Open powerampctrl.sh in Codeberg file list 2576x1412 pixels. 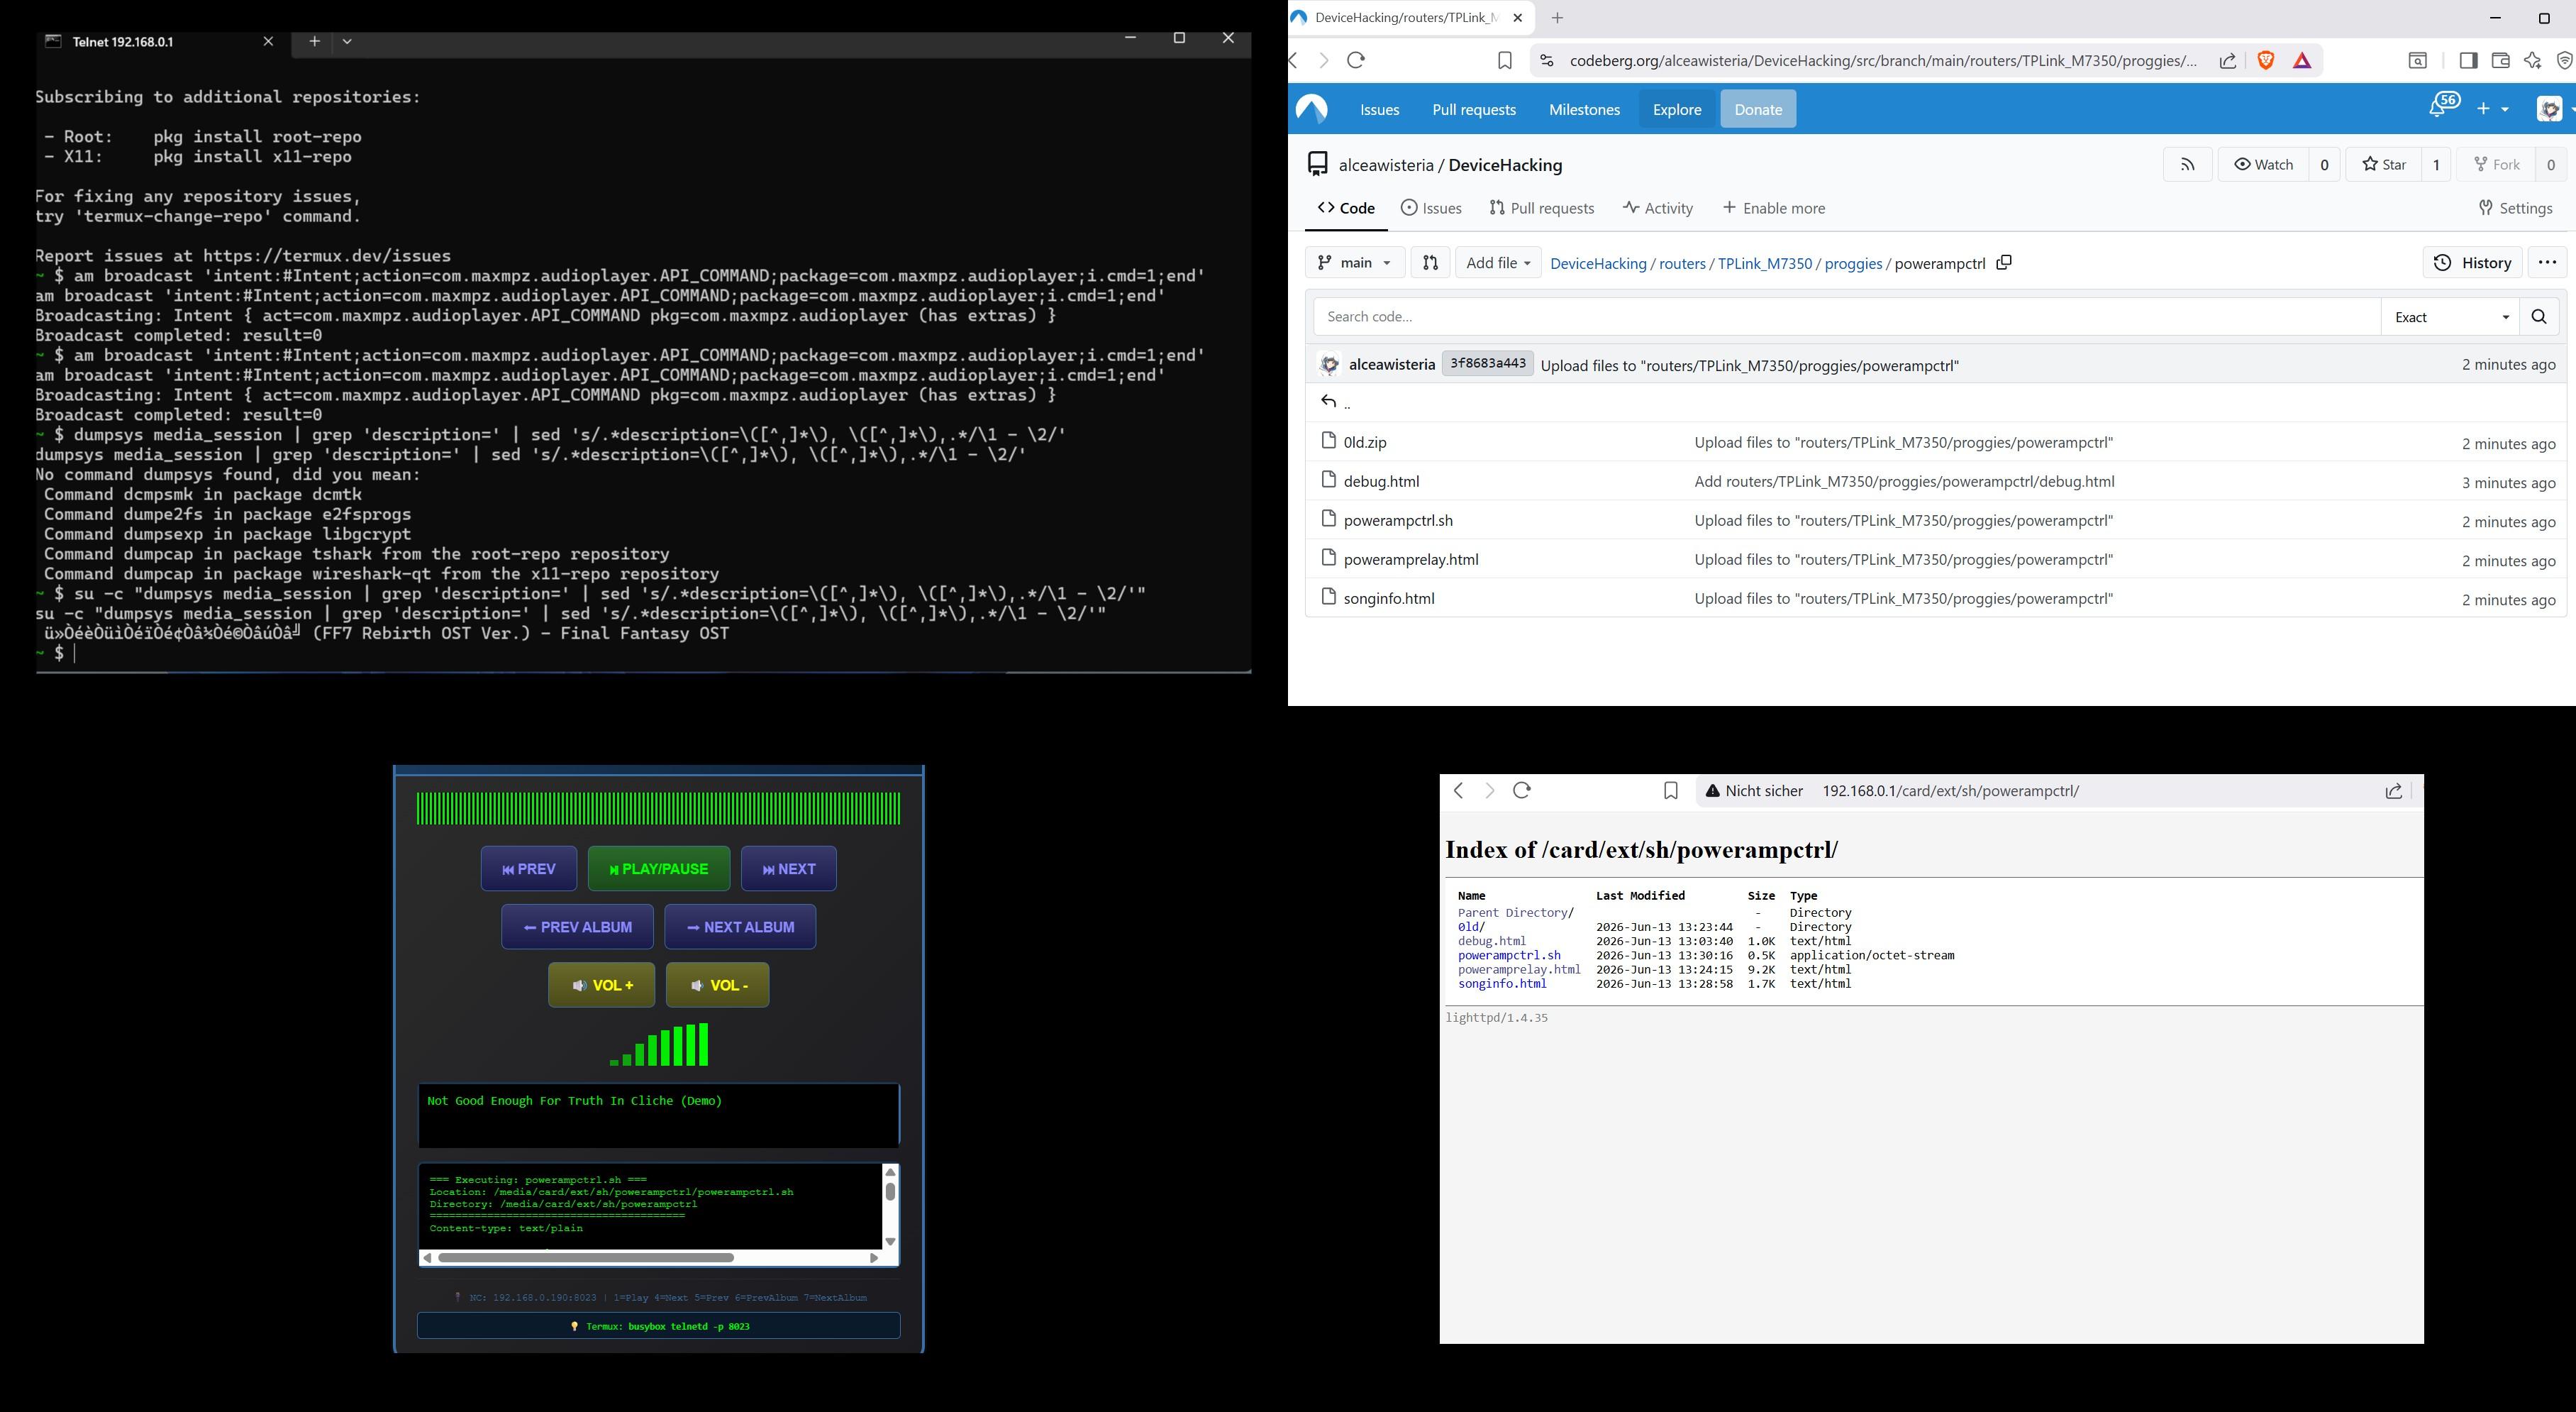1398,522
